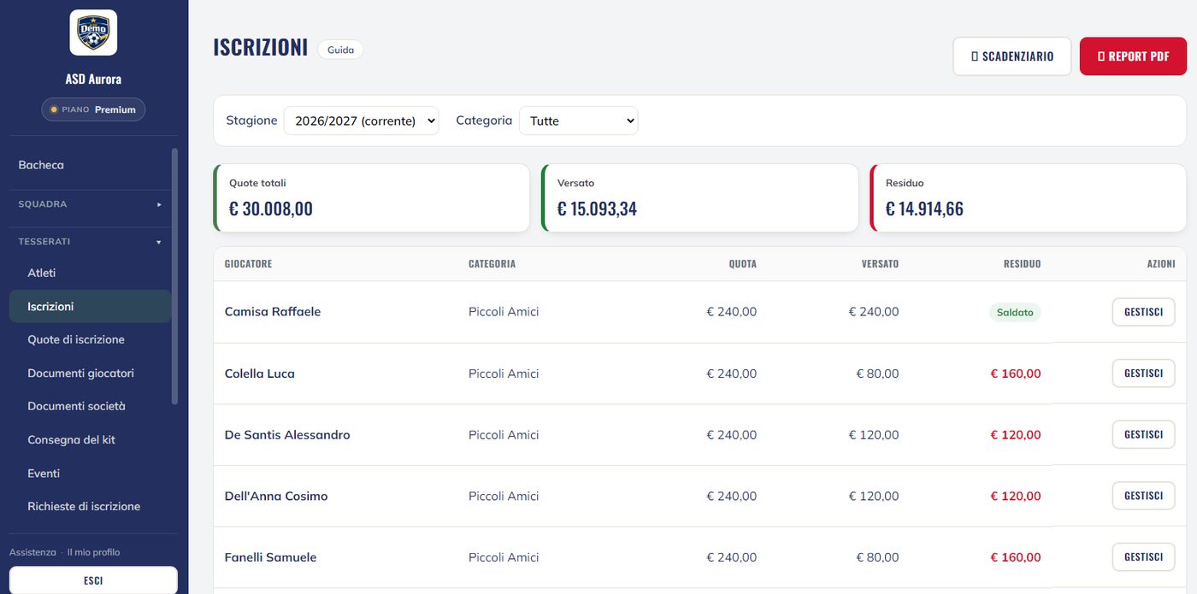The image size is (1197, 594).
Task: Open the Bacheca dashboard
Action: (x=41, y=165)
